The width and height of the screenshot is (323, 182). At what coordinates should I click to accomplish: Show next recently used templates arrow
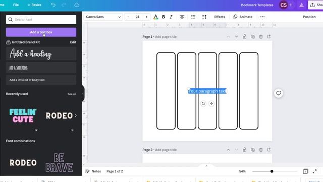tap(76, 116)
